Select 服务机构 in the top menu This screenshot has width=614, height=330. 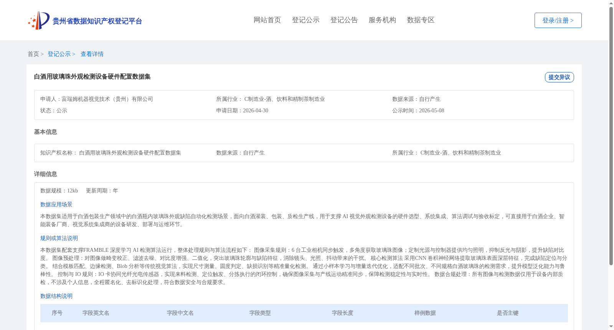pyautogui.click(x=382, y=20)
